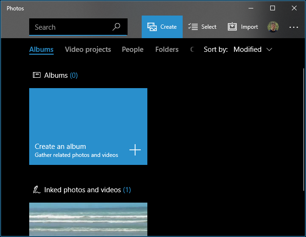Click the chevron next to Modified

[269, 49]
